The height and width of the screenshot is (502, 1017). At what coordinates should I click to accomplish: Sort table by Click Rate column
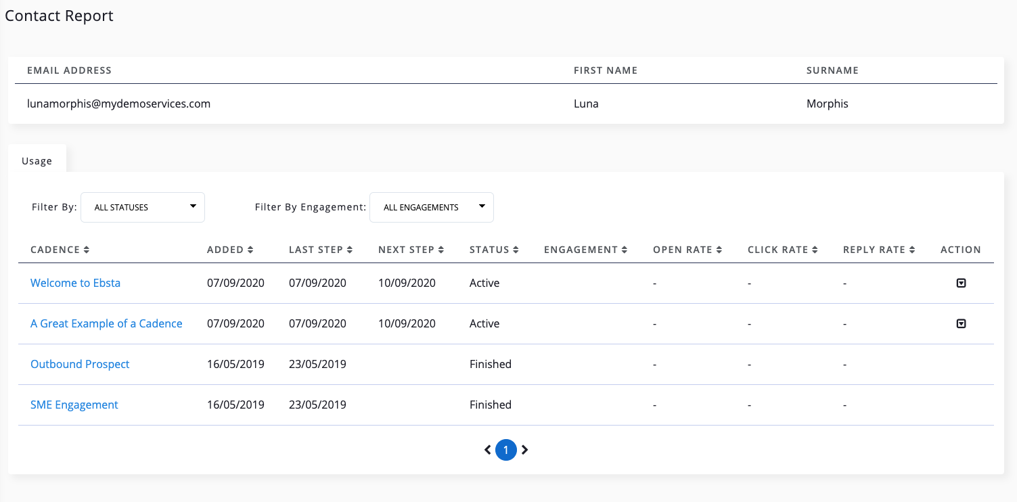pos(783,250)
